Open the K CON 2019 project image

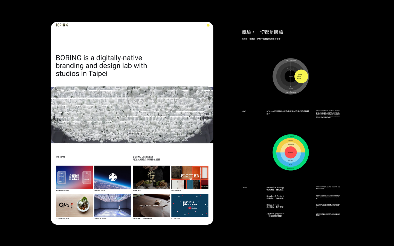pos(190,205)
